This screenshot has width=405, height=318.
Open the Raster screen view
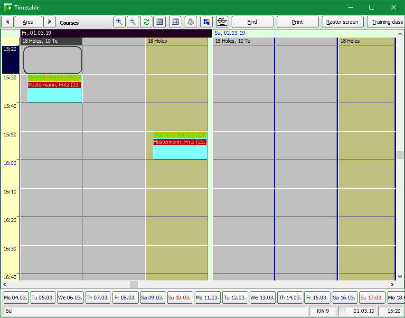pyautogui.click(x=342, y=22)
